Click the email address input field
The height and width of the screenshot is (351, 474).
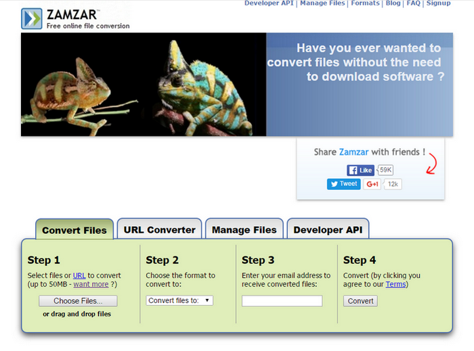[x=282, y=301]
